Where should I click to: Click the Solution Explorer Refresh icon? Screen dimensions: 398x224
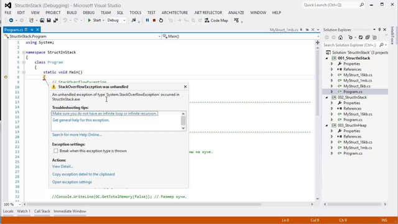point(361,37)
